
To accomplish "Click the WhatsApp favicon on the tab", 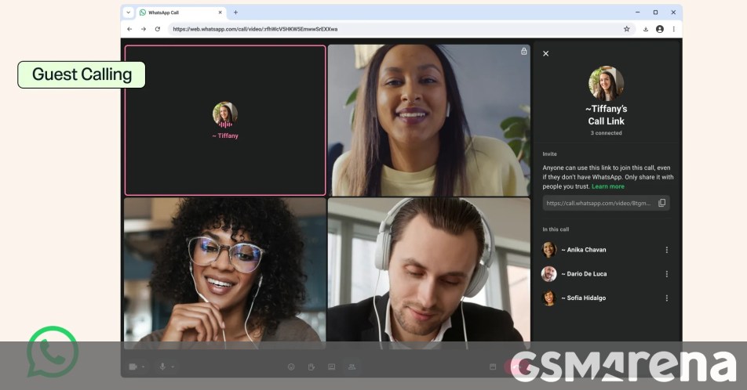I will pyautogui.click(x=143, y=13).
